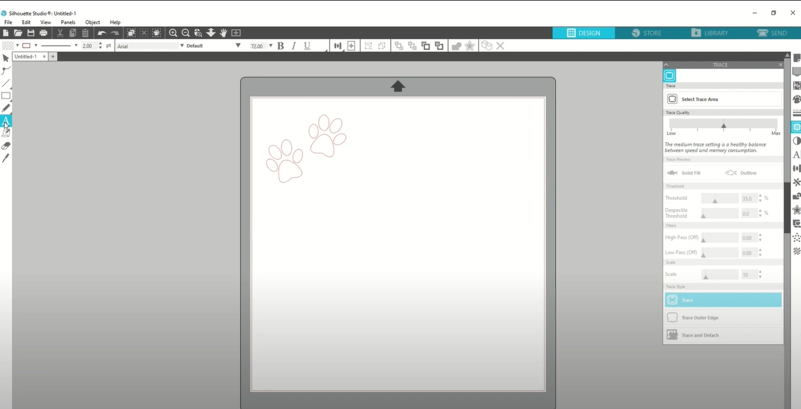801x409 pixels.
Task: Select the Eraser tool
Action: click(x=6, y=146)
